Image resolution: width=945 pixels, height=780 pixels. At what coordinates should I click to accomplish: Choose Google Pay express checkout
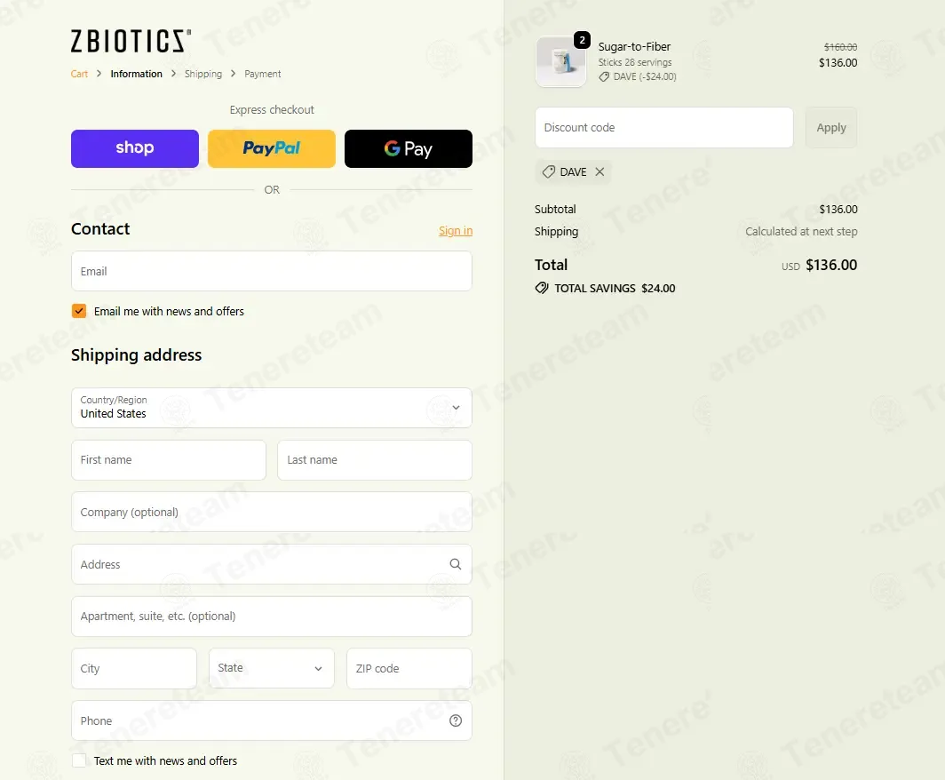[409, 148]
